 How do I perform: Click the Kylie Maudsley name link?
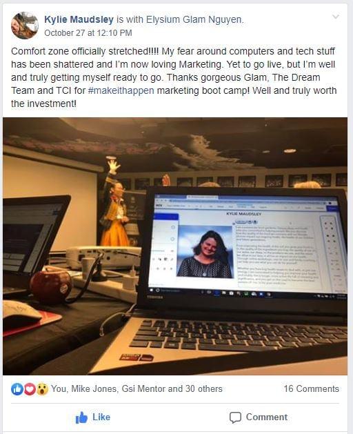coord(79,19)
